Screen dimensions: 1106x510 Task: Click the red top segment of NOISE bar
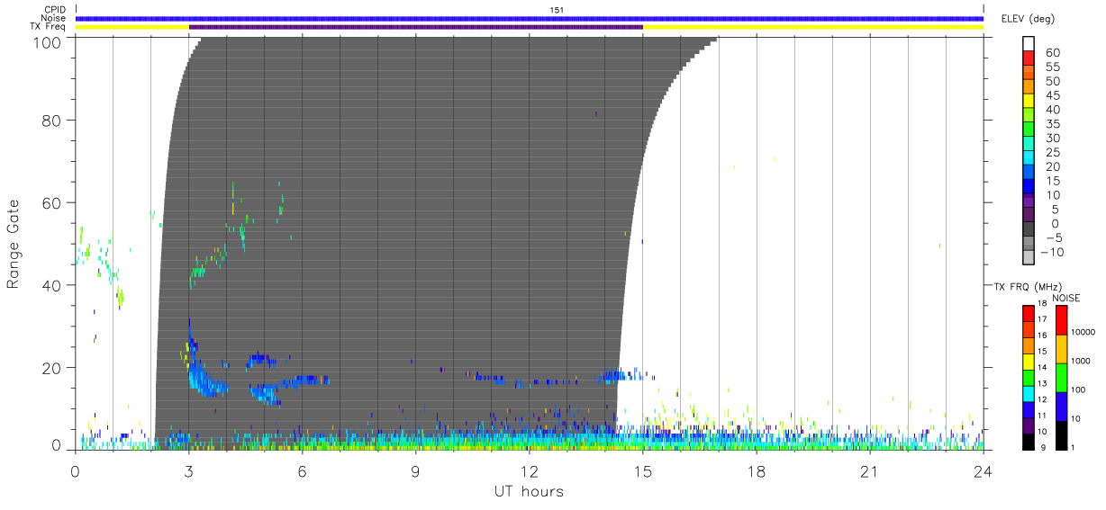1061,320
